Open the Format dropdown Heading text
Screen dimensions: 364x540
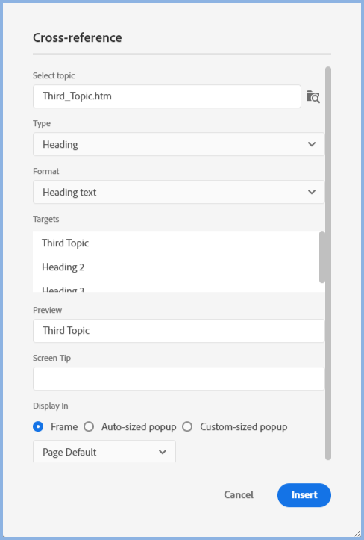click(x=178, y=192)
